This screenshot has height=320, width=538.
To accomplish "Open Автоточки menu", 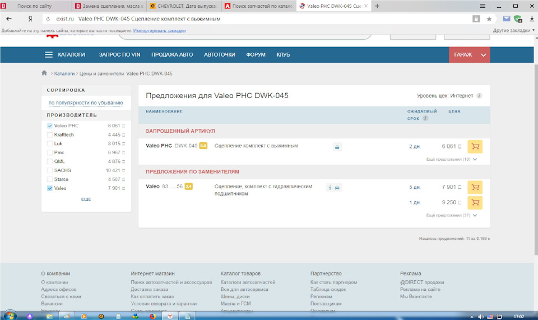I will (x=219, y=54).
